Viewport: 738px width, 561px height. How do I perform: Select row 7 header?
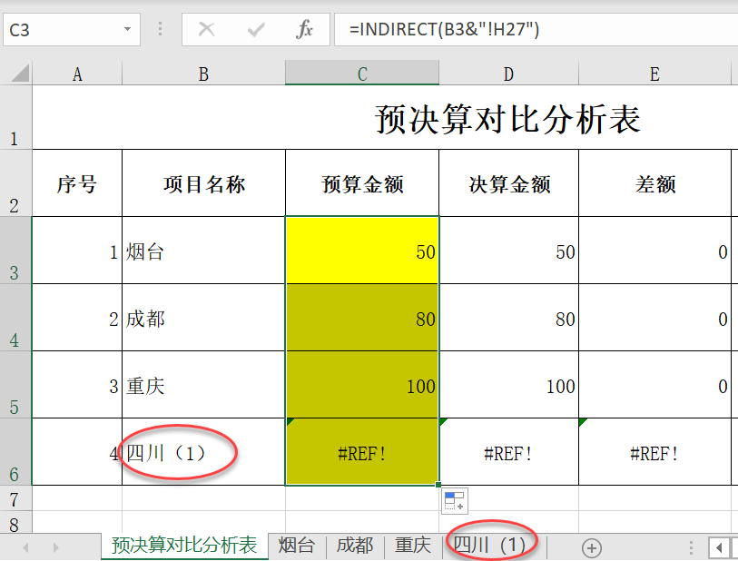15,498
